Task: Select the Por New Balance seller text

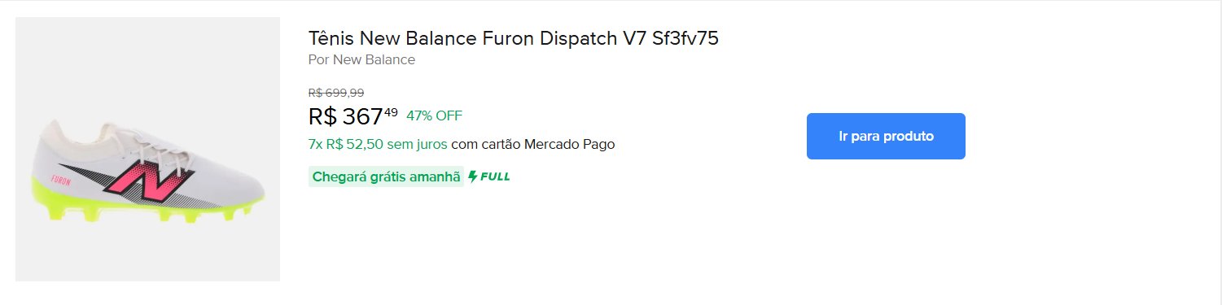Action: point(361,59)
